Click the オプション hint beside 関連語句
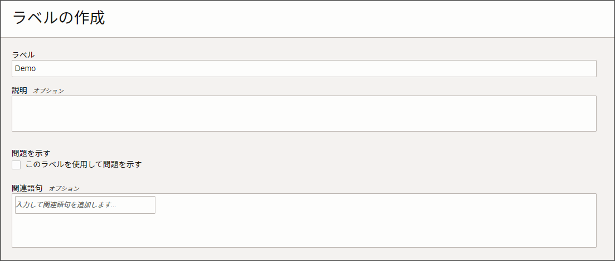 point(64,189)
